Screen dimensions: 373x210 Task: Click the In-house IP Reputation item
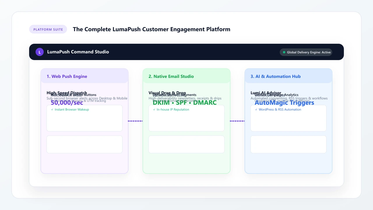coord(171,109)
